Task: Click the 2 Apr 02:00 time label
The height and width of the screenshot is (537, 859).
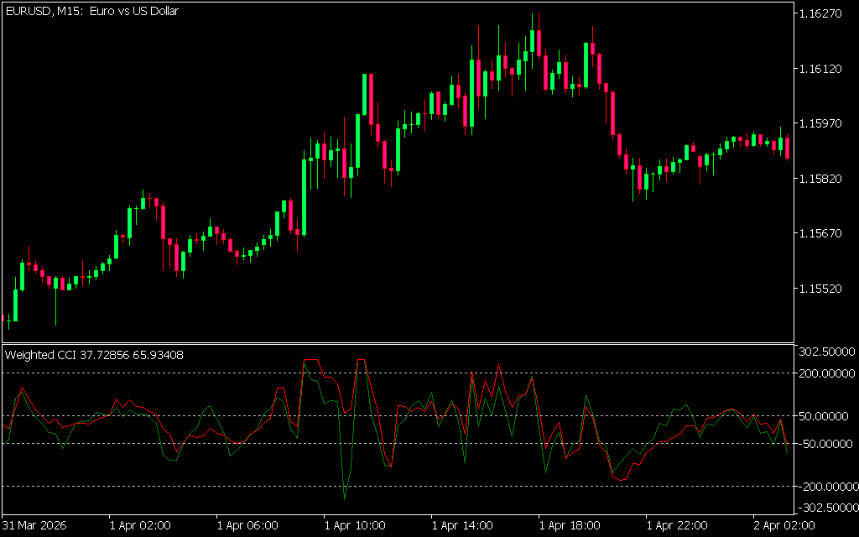Action: click(784, 525)
